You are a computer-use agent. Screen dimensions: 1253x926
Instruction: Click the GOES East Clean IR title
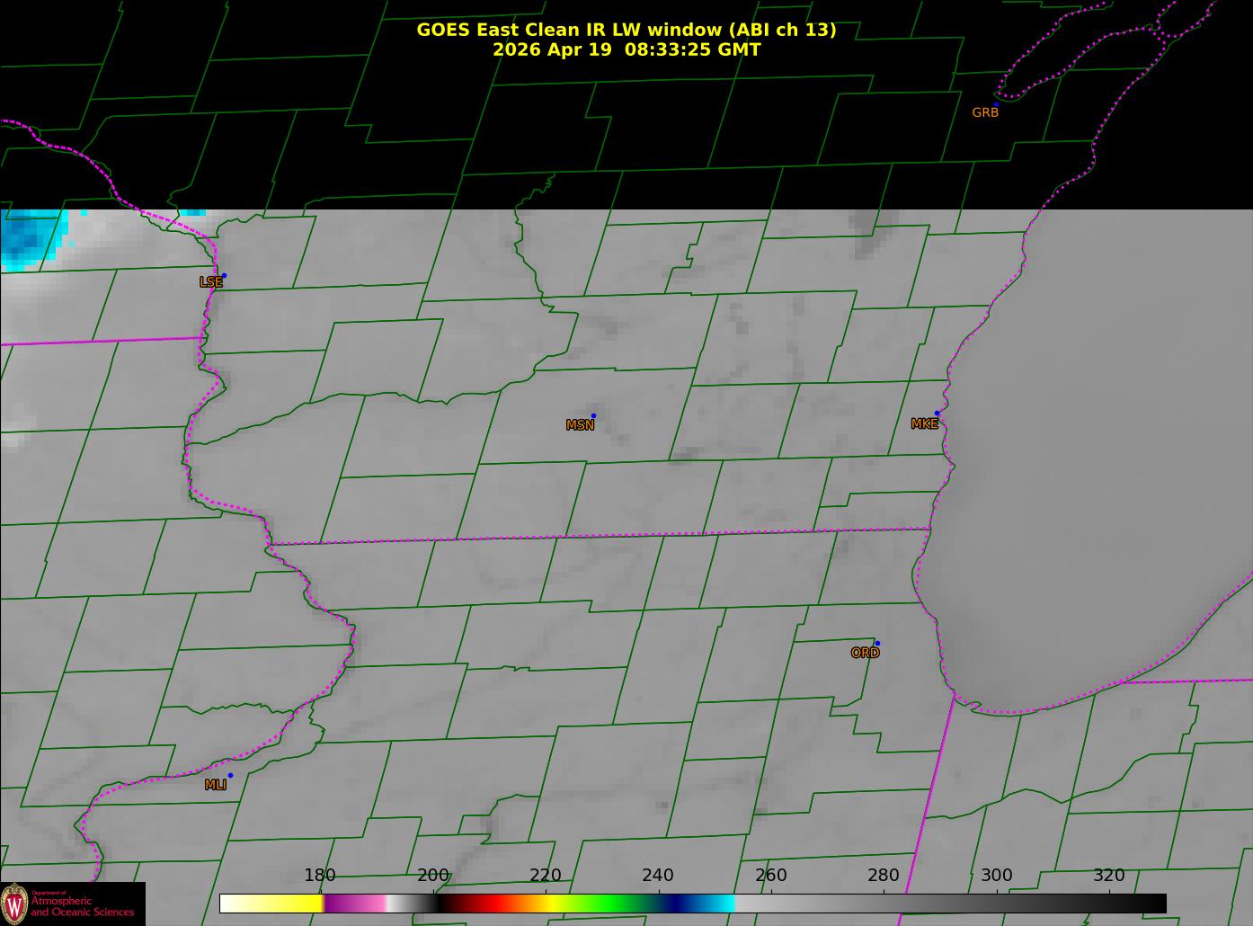click(x=626, y=30)
